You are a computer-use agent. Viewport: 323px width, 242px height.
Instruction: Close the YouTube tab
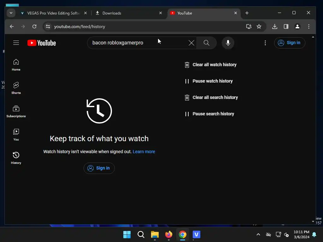(235, 13)
